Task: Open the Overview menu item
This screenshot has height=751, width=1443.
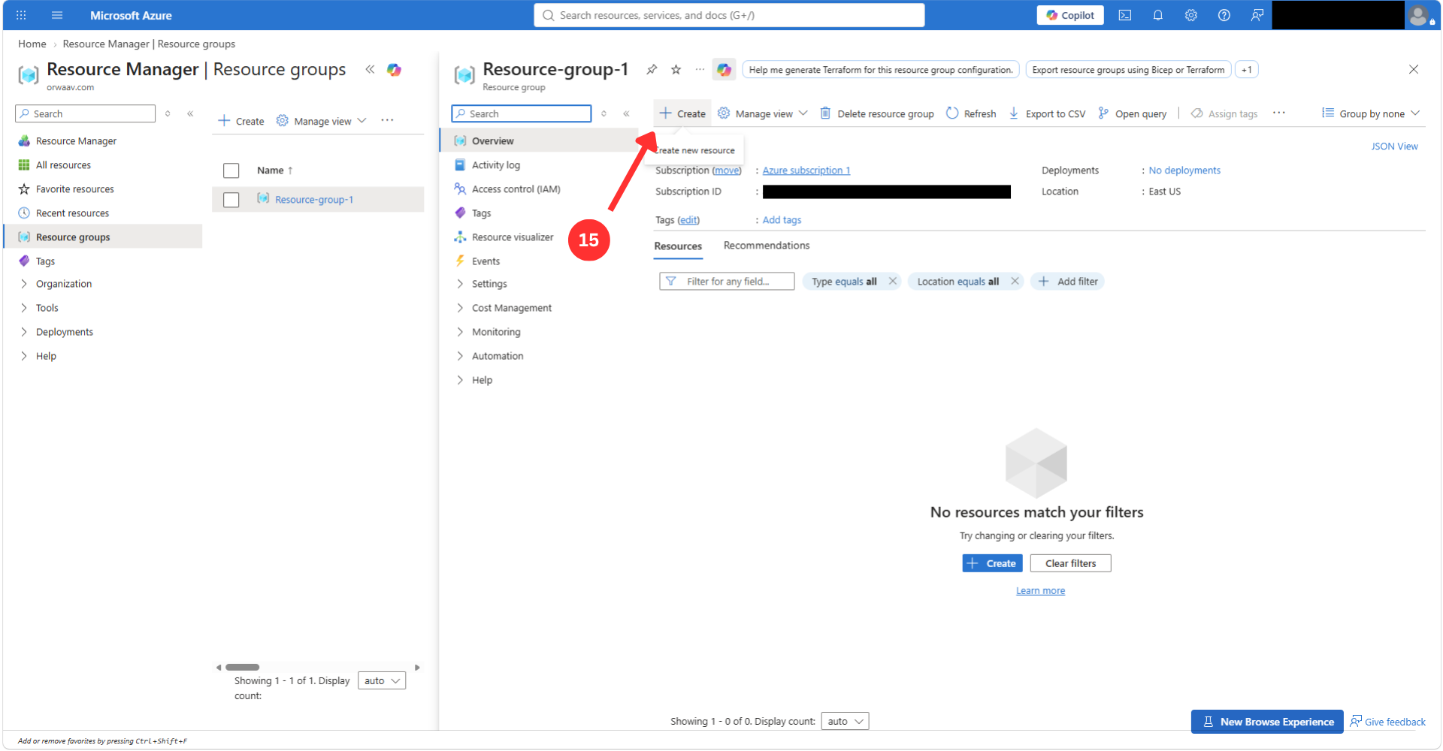Action: [x=538, y=141]
